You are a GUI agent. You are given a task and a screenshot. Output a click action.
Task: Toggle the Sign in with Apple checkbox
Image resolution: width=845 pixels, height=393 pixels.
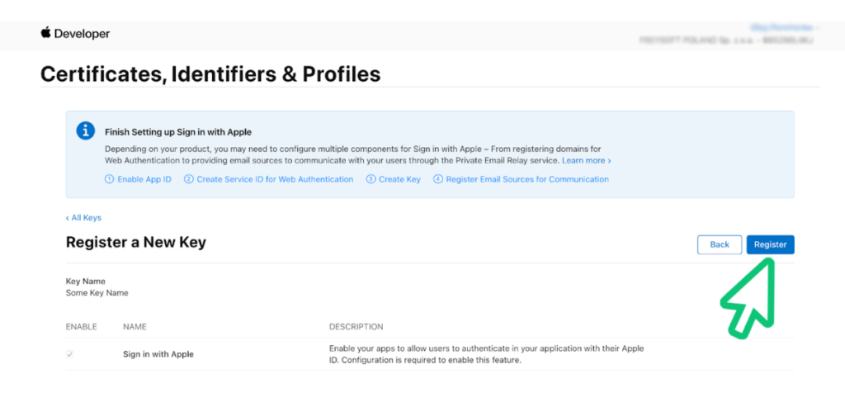click(69, 354)
